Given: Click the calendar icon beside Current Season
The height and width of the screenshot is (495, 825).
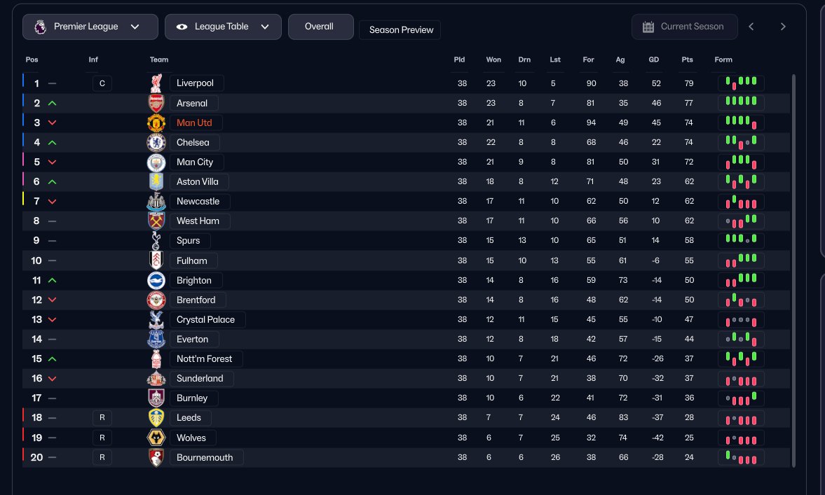Looking at the screenshot, I should pos(648,27).
